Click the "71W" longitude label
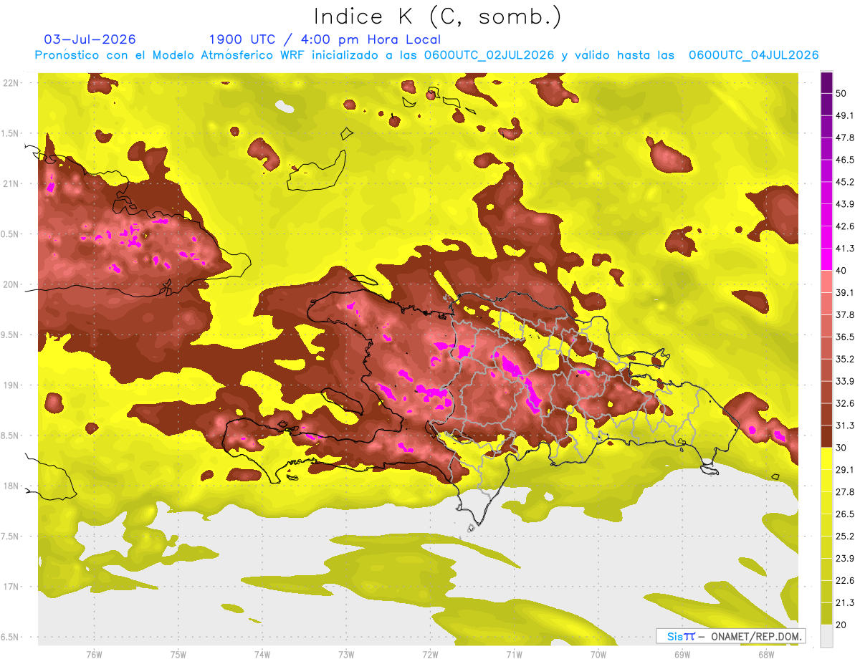 (x=514, y=655)
